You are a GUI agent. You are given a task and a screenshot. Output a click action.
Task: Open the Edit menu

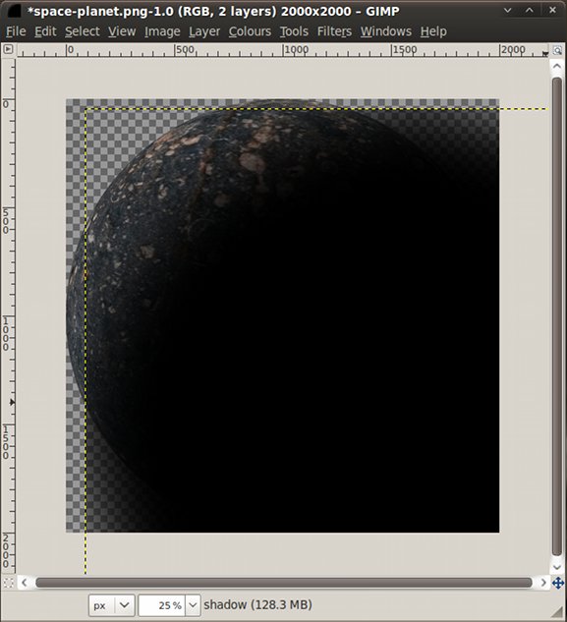(x=45, y=31)
